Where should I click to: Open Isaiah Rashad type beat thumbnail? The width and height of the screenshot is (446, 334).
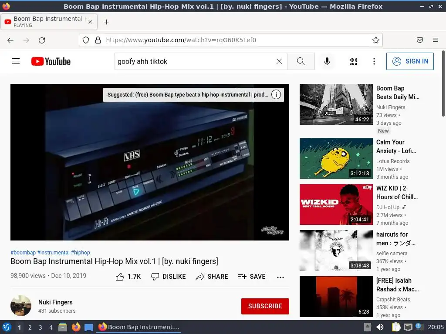tap(336, 297)
